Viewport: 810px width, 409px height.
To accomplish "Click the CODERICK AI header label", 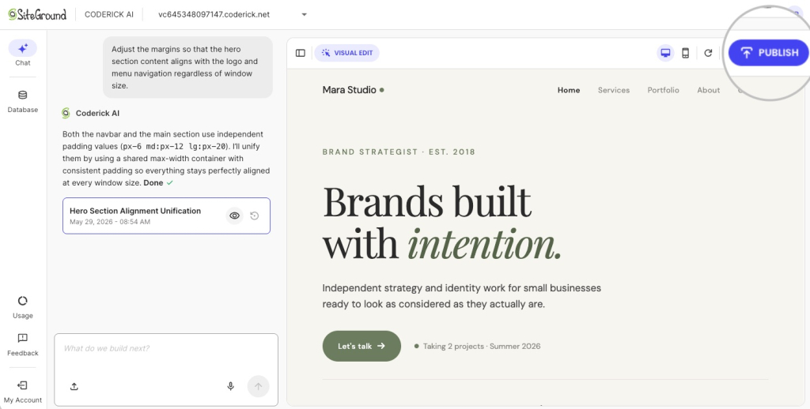I will point(109,14).
